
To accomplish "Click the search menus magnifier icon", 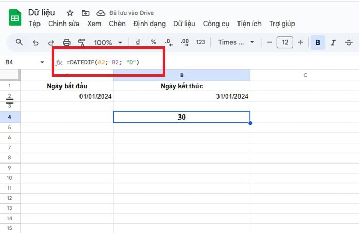I will (19, 42).
